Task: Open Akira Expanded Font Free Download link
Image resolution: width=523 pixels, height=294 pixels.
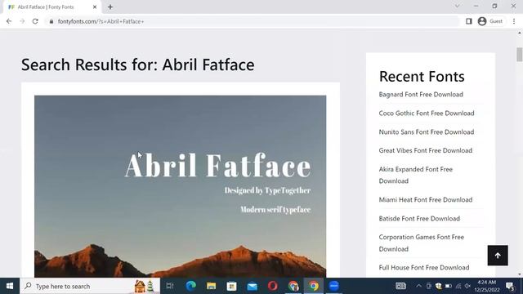Action: [x=416, y=175]
